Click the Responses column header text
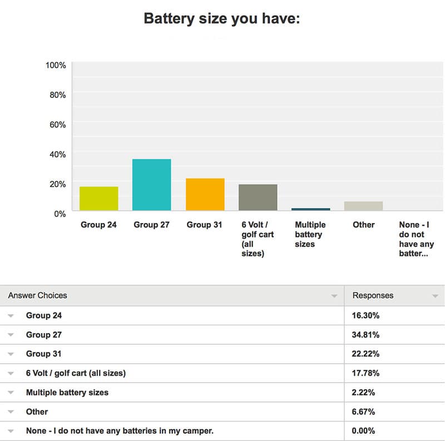 coord(373,295)
